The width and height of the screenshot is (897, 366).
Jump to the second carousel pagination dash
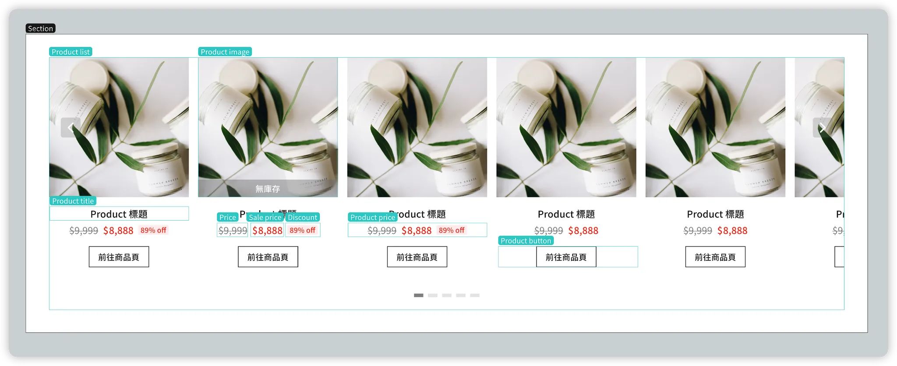pyautogui.click(x=433, y=296)
